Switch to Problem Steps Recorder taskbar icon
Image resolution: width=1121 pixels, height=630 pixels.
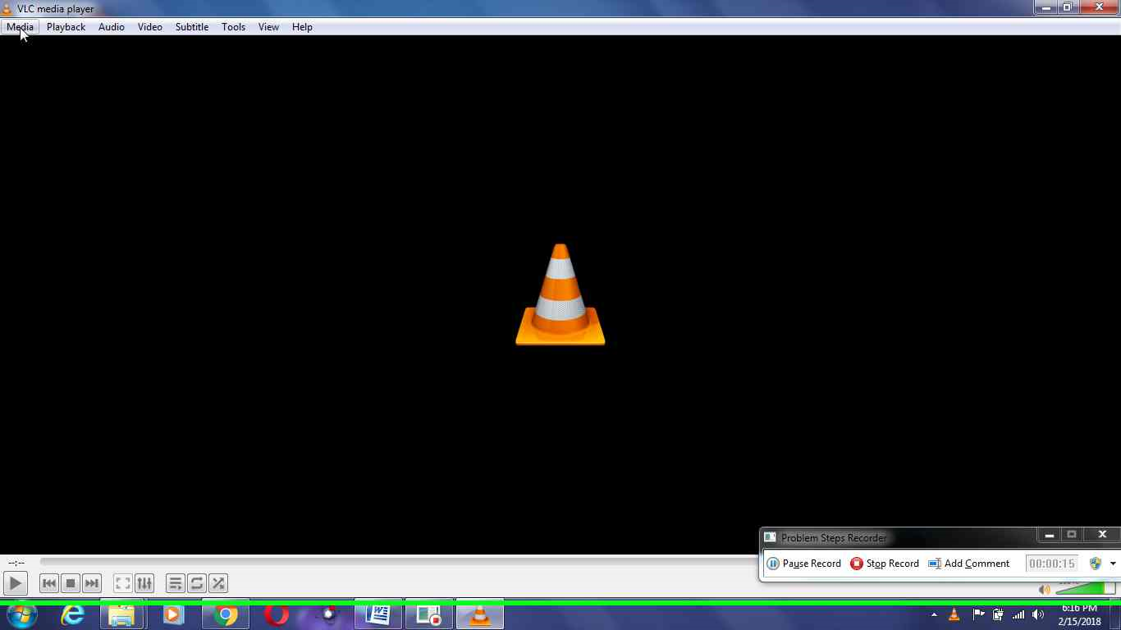pyautogui.click(x=428, y=614)
